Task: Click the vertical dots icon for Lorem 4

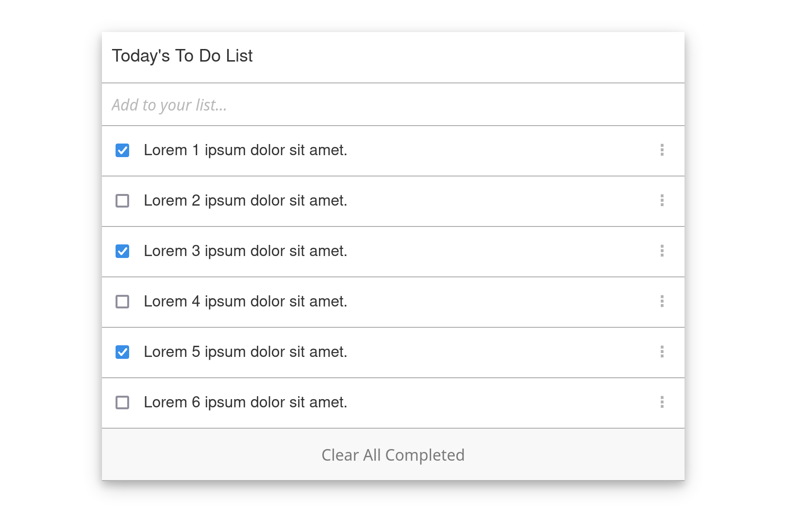Action: 662,302
